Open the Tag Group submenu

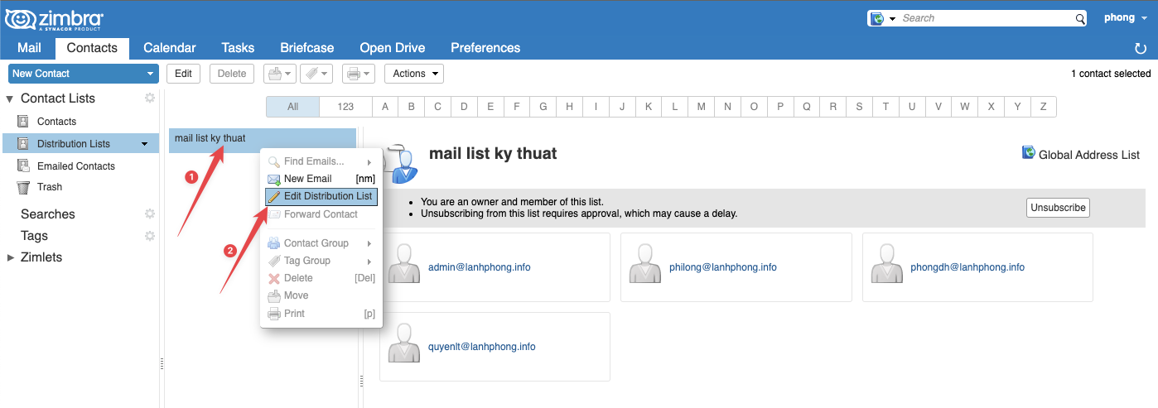click(321, 261)
